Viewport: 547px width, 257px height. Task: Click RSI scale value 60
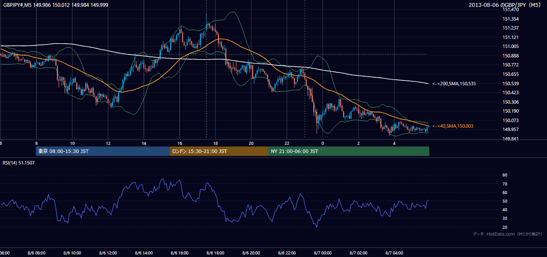click(505, 192)
